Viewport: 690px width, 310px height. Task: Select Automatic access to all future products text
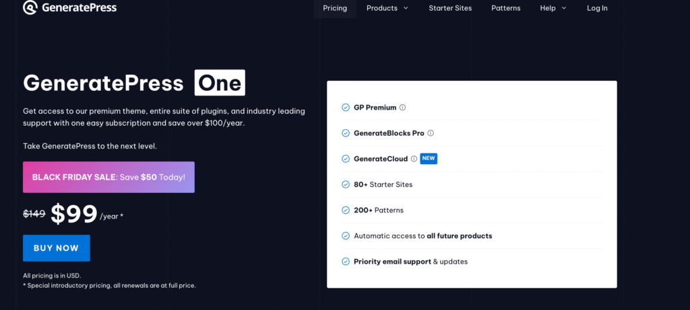[x=423, y=236]
